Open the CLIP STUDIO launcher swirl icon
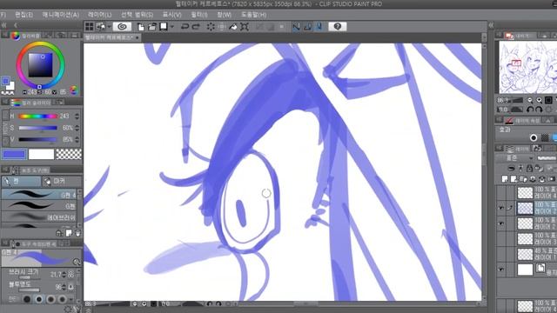The height and width of the screenshot is (313, 557). [x=122, y=27]
